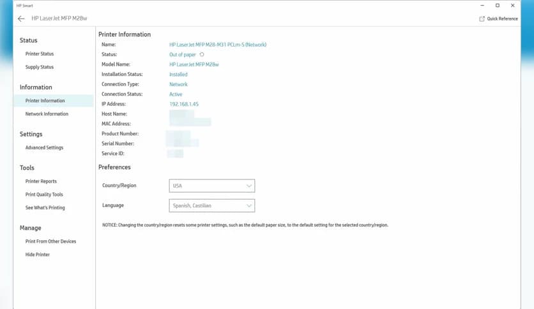Viewport: 534px width, 309px height.
Task: Click the 'IP Address:' label
Action: [114, 104]
